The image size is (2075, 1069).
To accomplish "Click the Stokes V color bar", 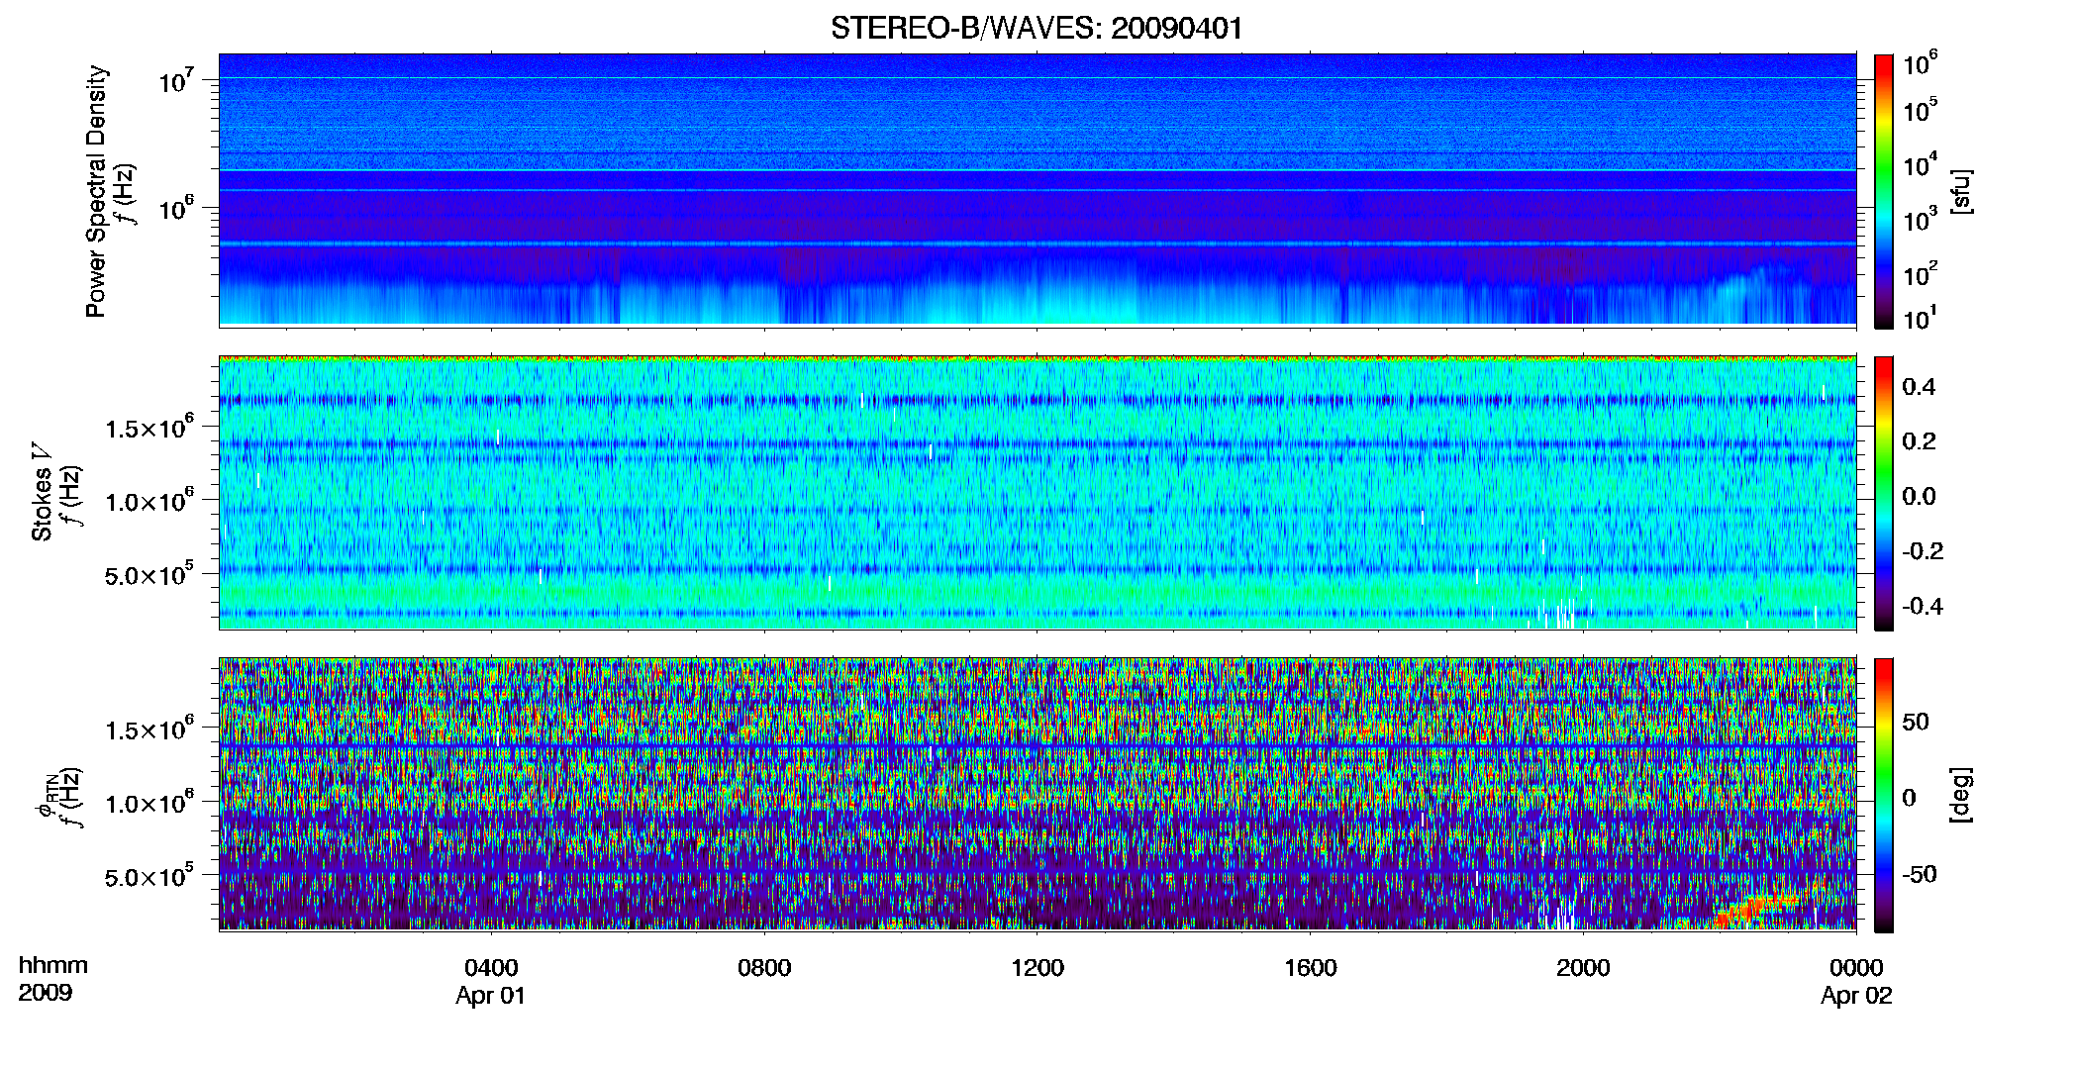I will [x=1884, y=493].
